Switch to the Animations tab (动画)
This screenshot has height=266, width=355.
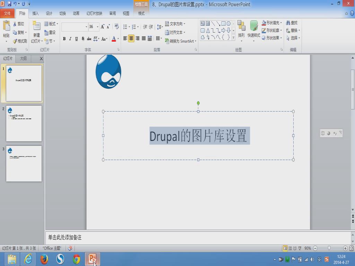(76, 14)
